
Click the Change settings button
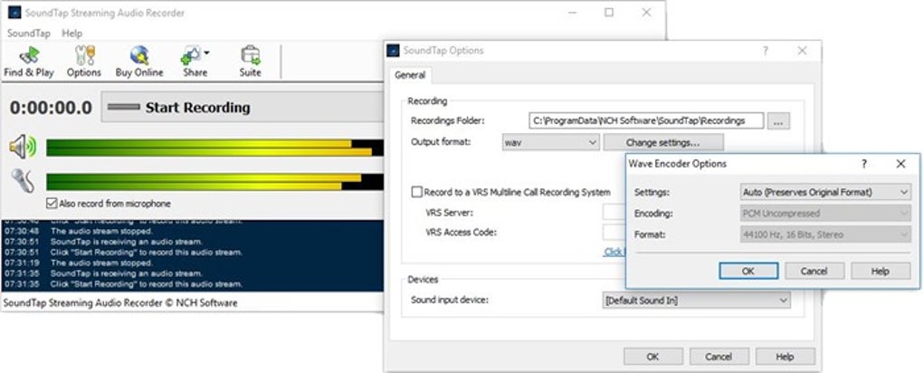[x=662, y=142]
